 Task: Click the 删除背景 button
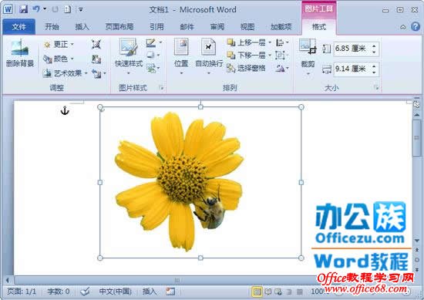(20, 53)
